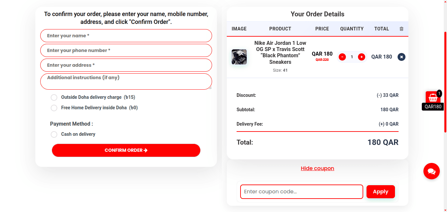Collapse coupon section via Hide coupon
The image size is (447, 212).
tap(317, 168)
